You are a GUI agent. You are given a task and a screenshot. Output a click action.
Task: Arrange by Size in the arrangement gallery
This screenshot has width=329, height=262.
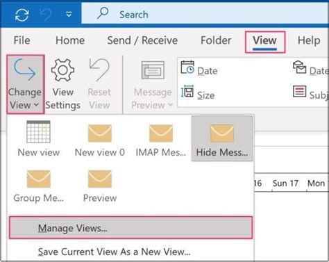198,93
